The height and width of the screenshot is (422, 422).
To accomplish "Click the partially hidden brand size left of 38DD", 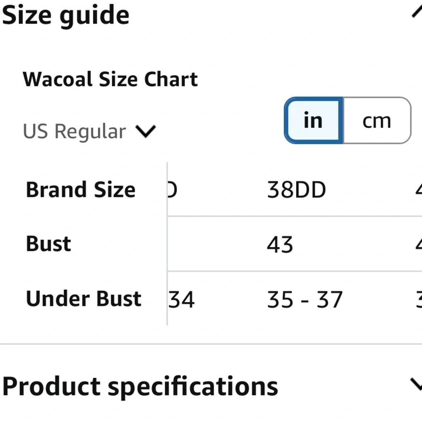I will tap(172, 190).
